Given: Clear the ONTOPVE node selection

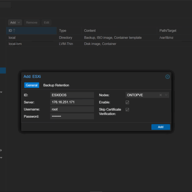Looking at the screenshot, I should pyautogui.click(x=160, y=95).
